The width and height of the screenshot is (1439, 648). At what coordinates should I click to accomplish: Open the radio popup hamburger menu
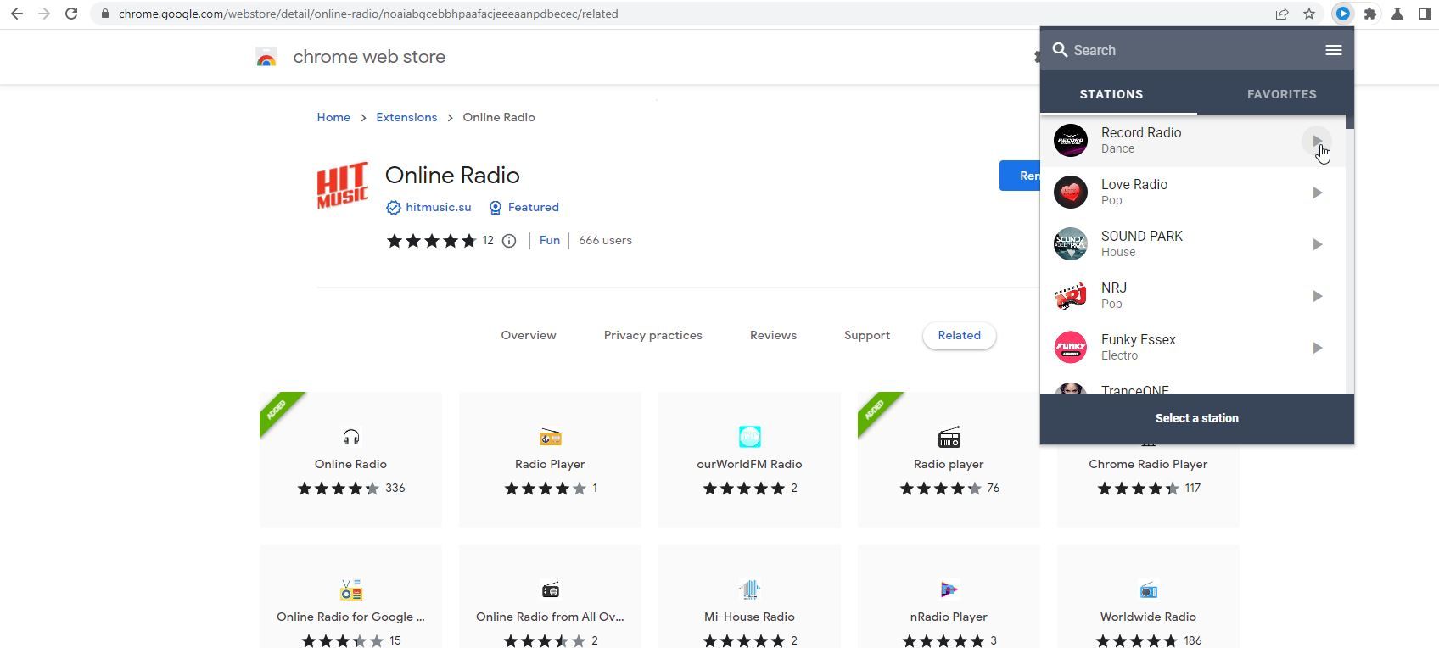pyautogui.click(x=1334, y=50)
